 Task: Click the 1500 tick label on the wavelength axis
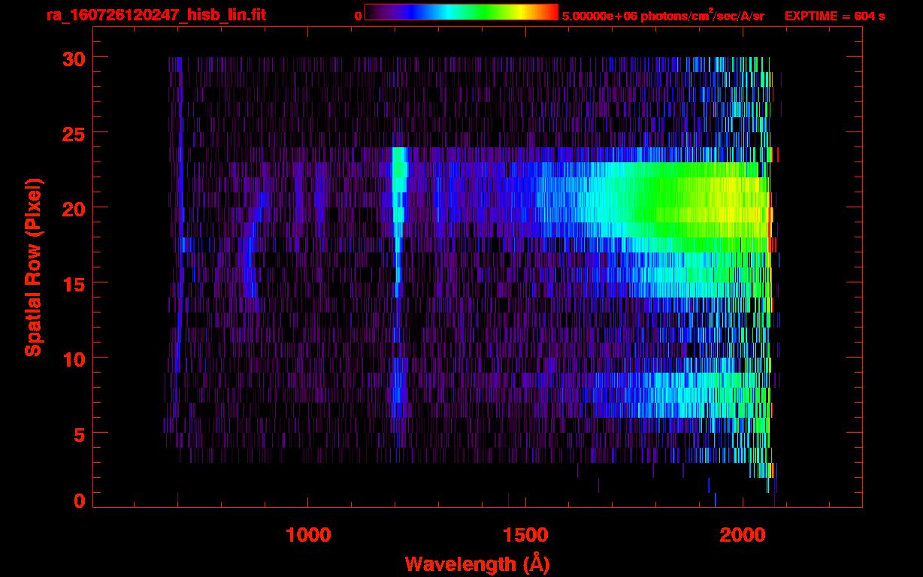525,534
